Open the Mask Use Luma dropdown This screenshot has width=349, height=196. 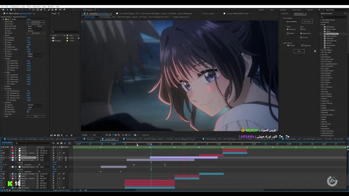point(35,107)
